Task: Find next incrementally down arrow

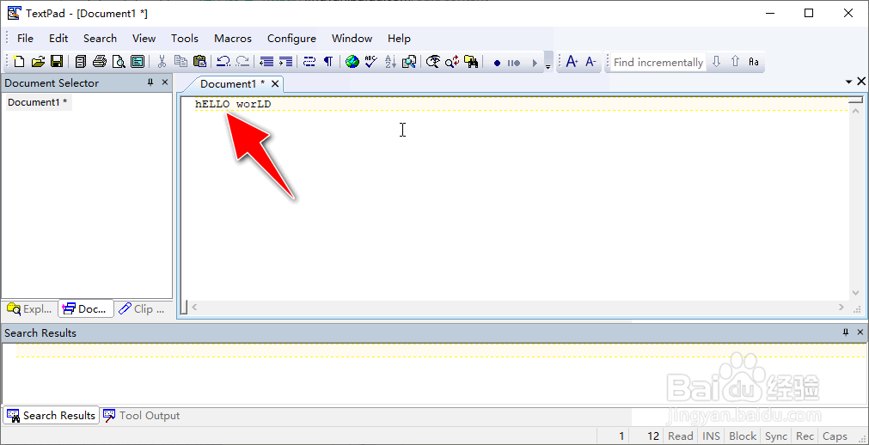Action: point(716,62)
